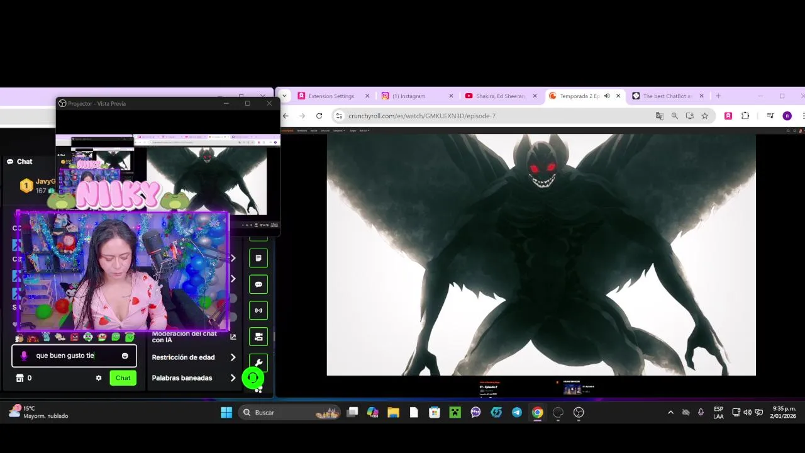Select the Temporada 2 Crunchyroll tab
The image size is (805, 453).
point(579,96)
